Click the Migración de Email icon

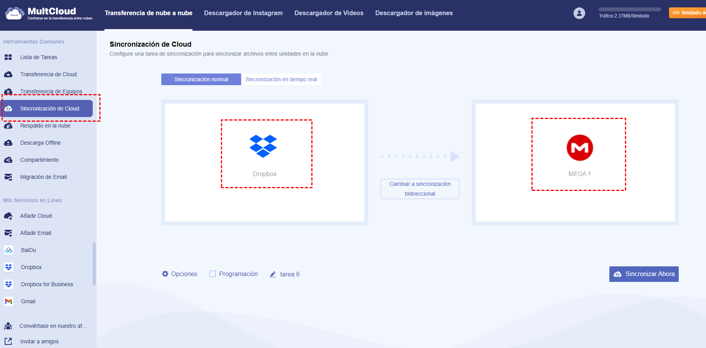[x=8, y=177]
